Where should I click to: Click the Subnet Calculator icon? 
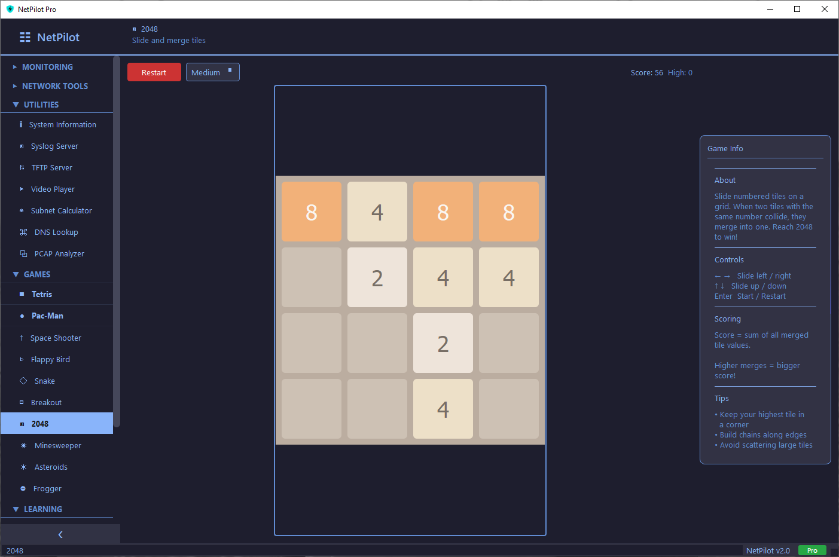(x=22, y=210)
